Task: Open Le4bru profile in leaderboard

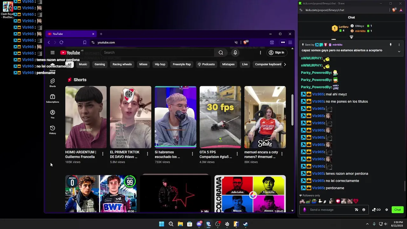Action: pyautogui.click(x=343, y=27)
